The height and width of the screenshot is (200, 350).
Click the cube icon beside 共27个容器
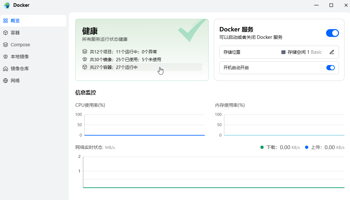coord(85,67)
